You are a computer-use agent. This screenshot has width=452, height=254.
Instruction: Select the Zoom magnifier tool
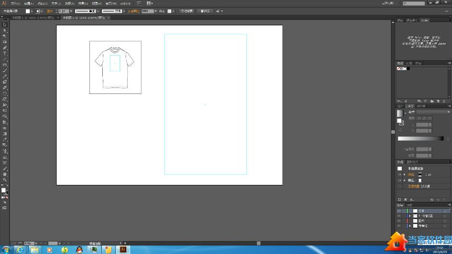(x=4, y=180)
